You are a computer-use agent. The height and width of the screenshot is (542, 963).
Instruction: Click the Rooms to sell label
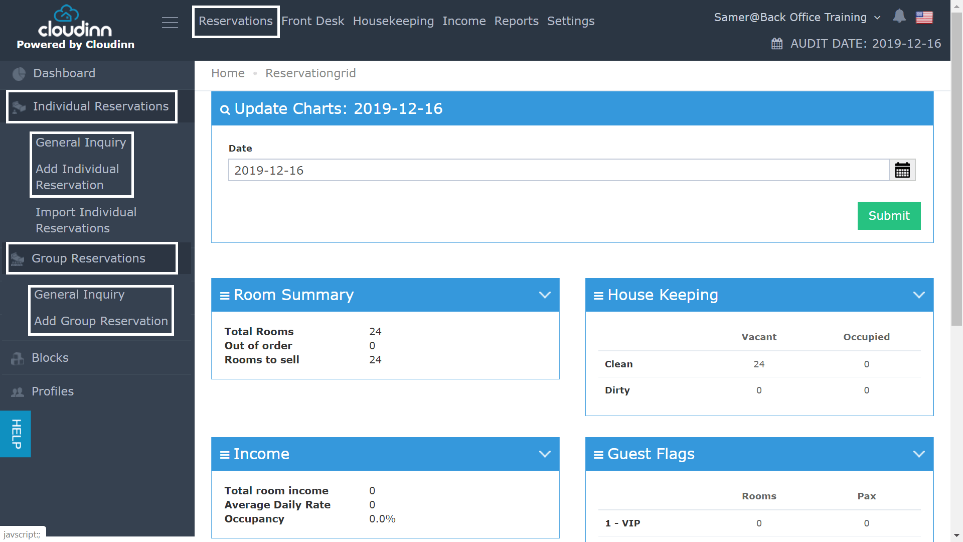point(262,360)
